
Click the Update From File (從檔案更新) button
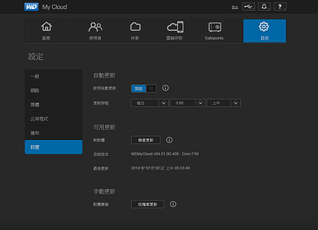[x=148, y=204]
